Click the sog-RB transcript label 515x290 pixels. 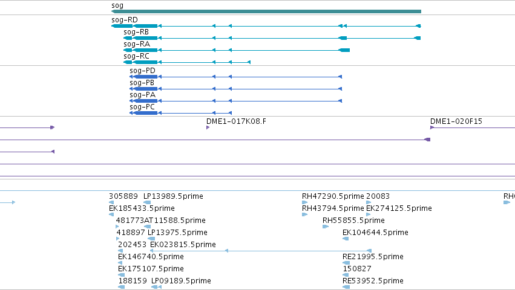click(136, 32)
